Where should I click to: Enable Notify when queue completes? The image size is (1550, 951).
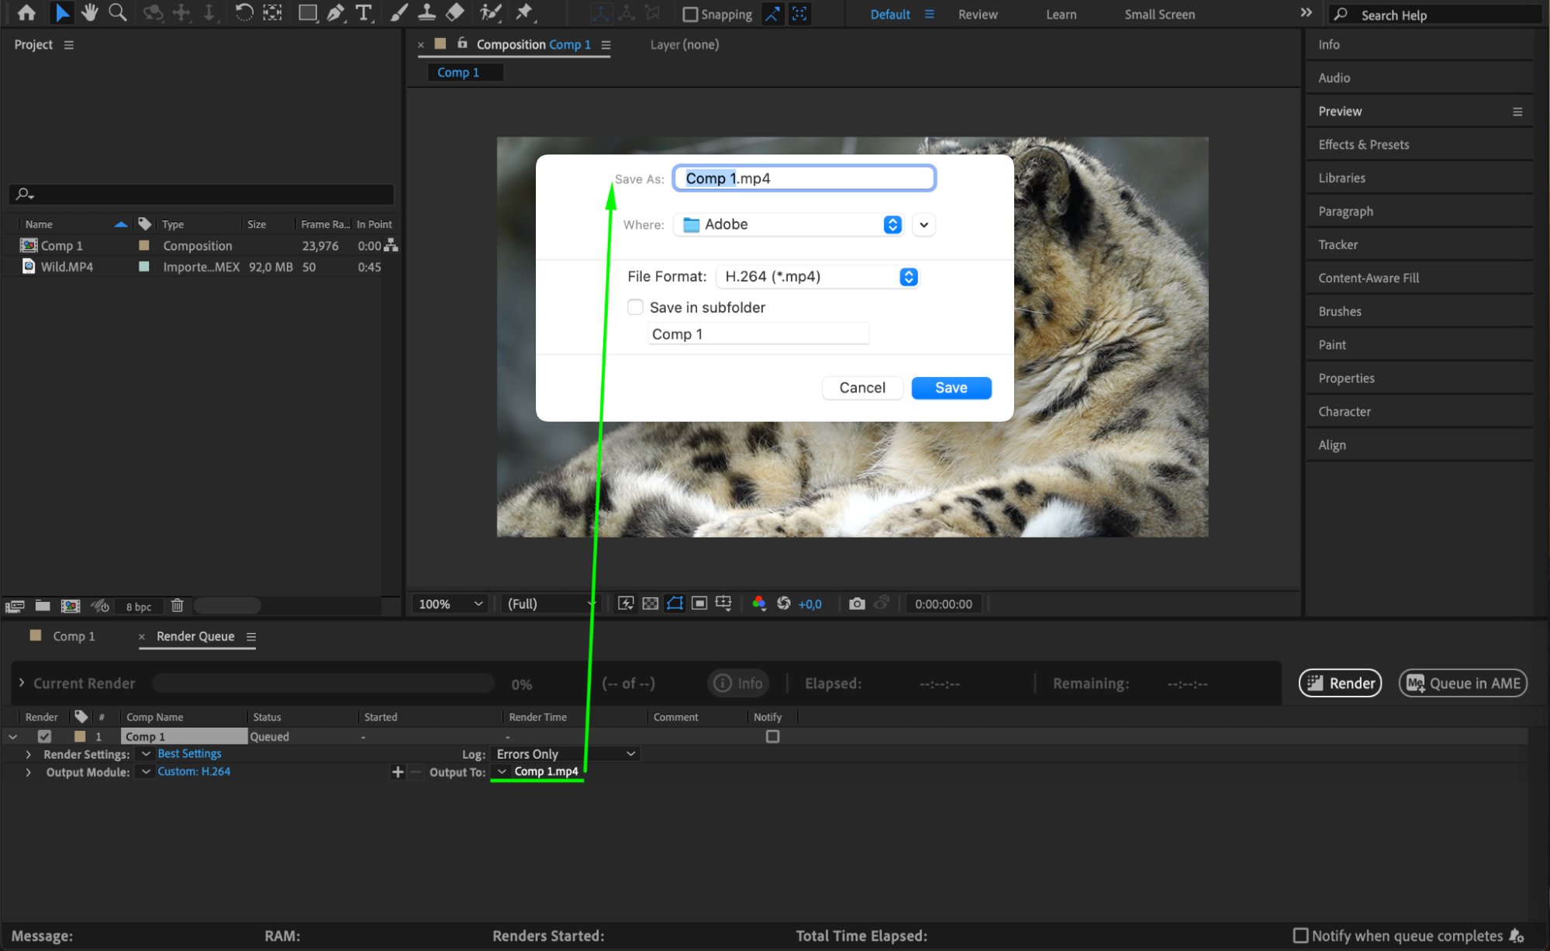[x=1301, y=935]
